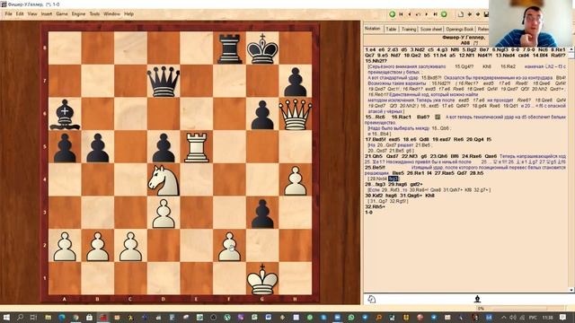Open Google Chrome from the taskbar
Screen dimensions: 575x323
[75, 317]
